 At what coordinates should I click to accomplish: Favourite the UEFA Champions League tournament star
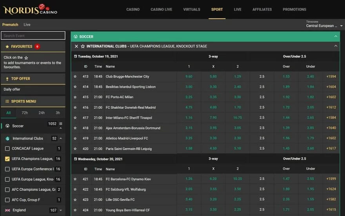[83, 46]
